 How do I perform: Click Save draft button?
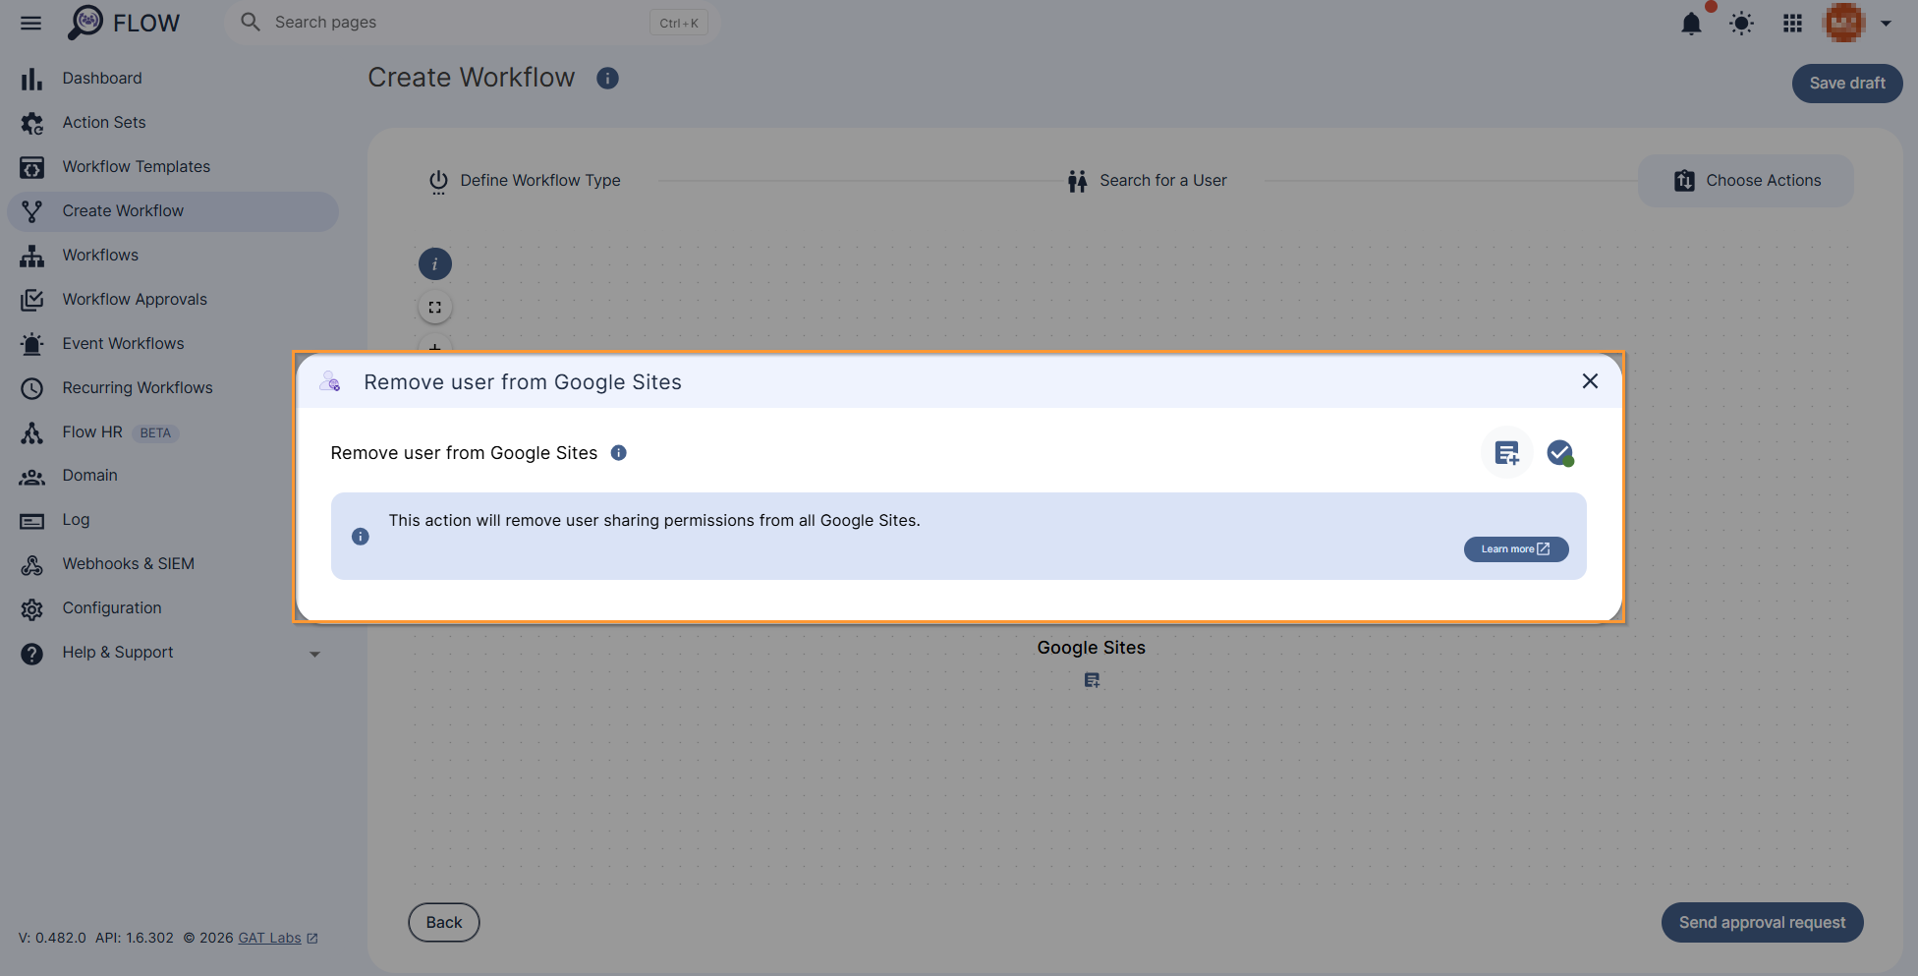point(1846,83)
